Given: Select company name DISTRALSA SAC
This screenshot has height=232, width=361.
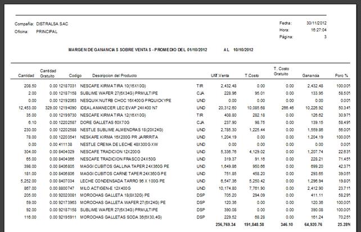Looking at the screenshot, I should click(x=52, y=24).
